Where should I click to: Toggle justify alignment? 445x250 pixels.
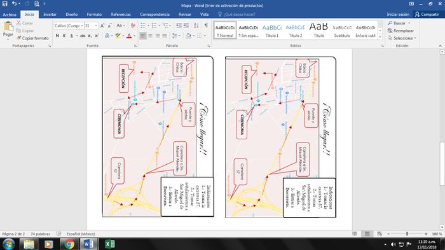(x=164, y=36)
